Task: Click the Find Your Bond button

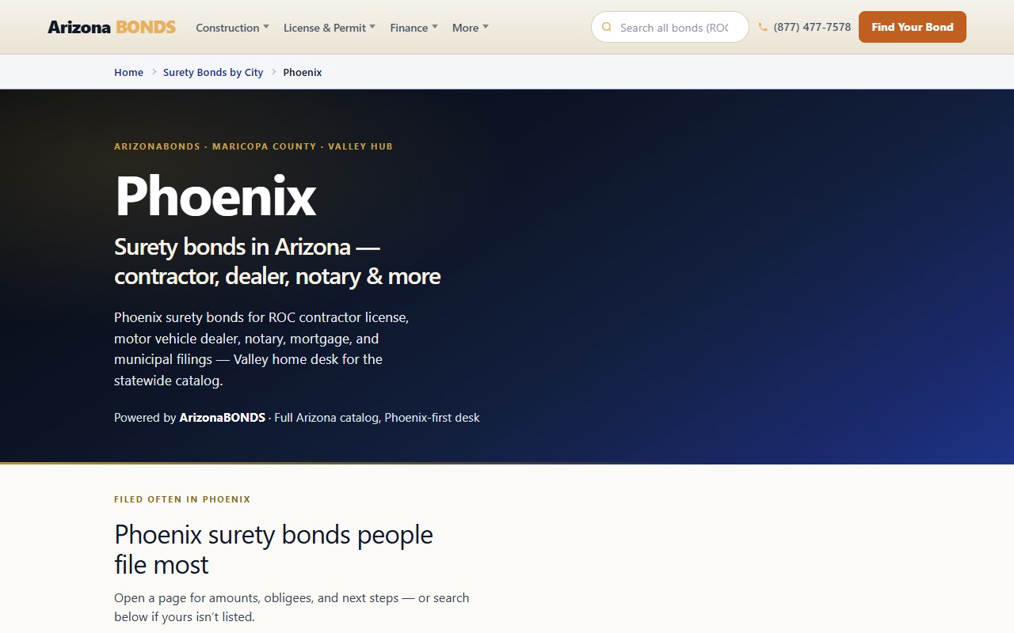Action: coord(913,27)
